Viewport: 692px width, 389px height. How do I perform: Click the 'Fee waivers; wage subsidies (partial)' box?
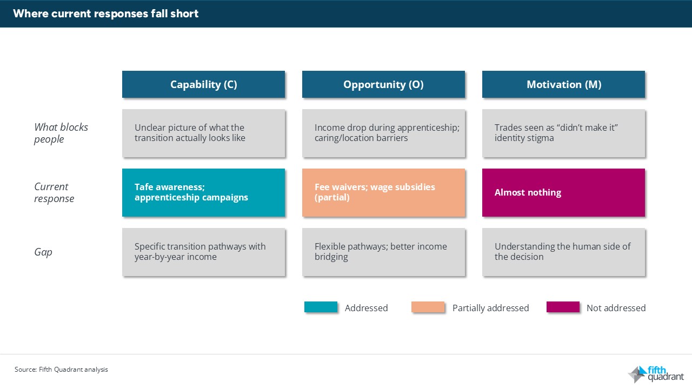point(383,192)
